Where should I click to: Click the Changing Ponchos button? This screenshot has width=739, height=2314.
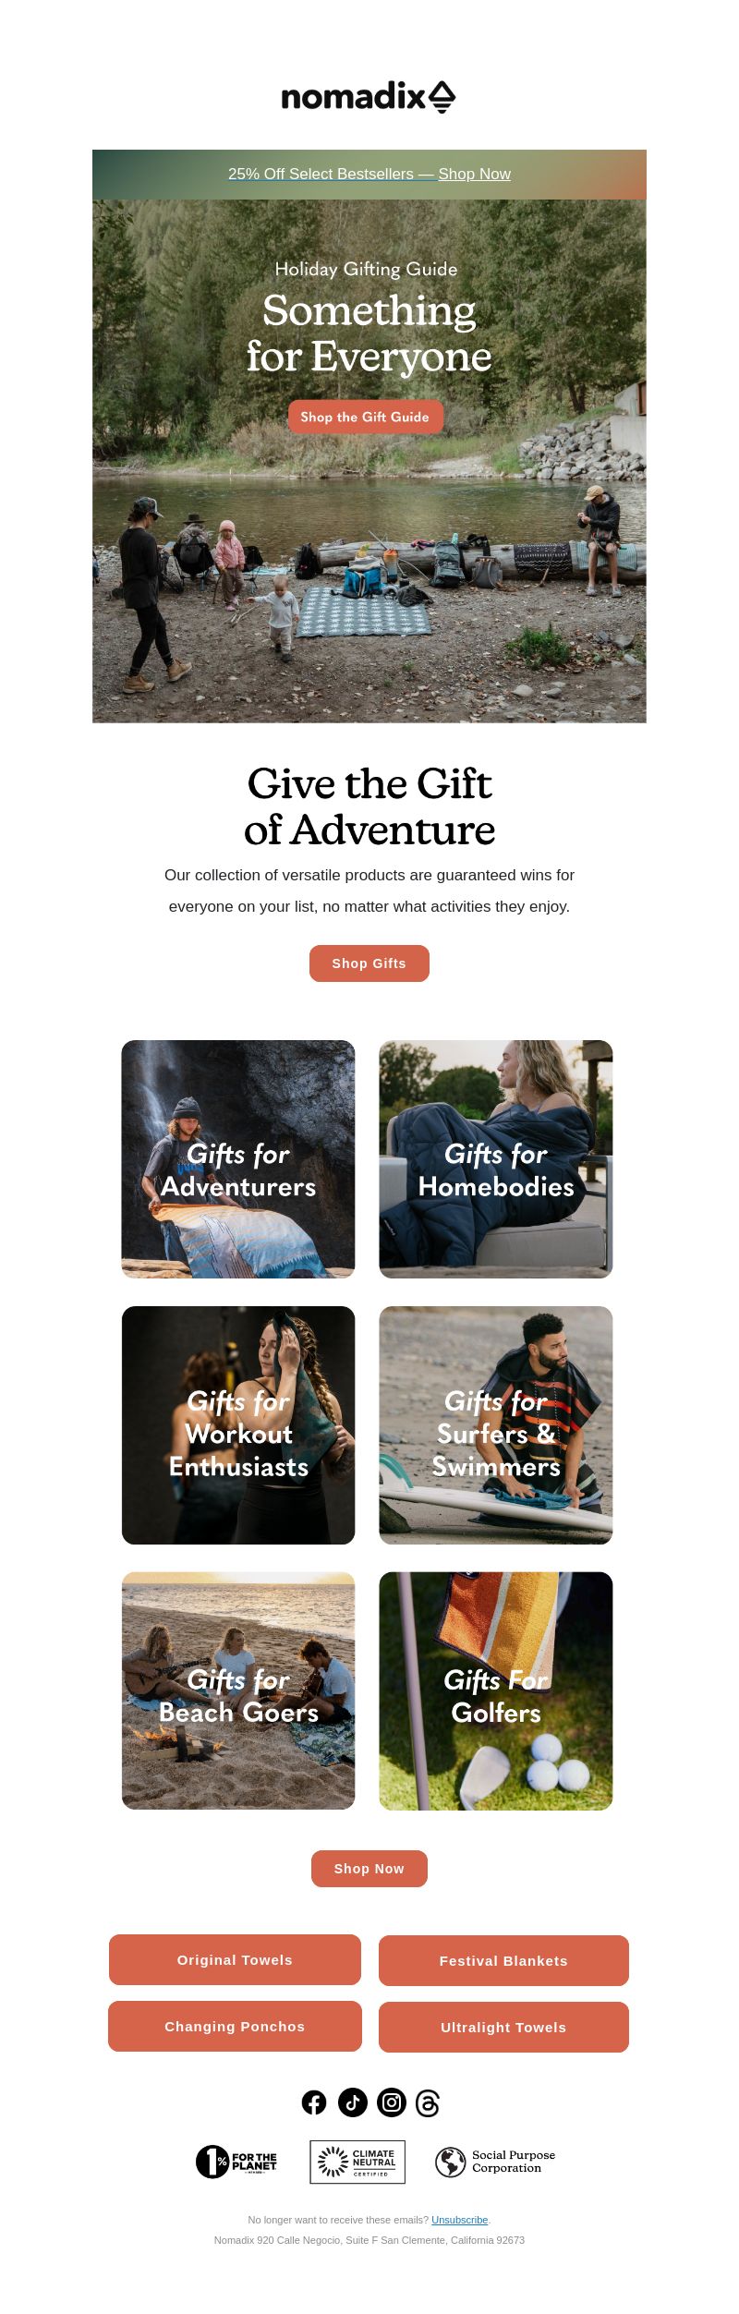(235, 2027)
